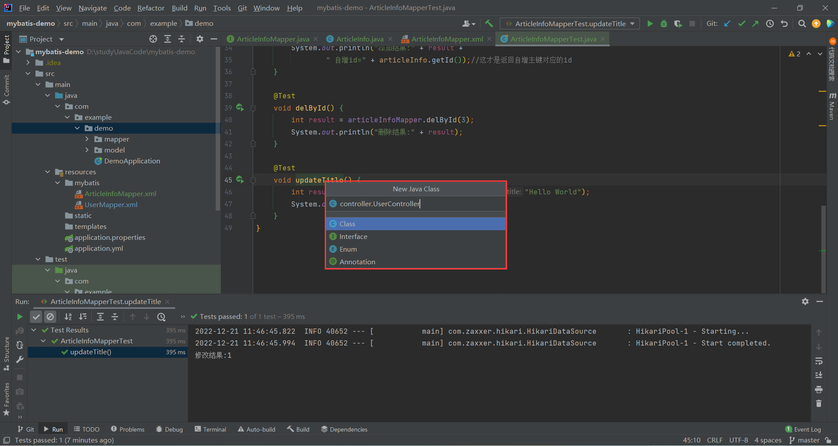The height and width of the screenshot is (446, 838).
Task: Switch to ArticleInfoMapper.xml tab
Action: [x=447, y=39]
